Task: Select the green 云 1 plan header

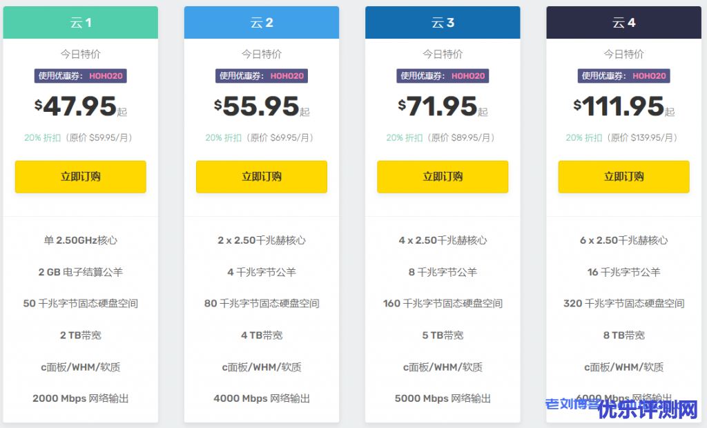Action: [80, 23]
